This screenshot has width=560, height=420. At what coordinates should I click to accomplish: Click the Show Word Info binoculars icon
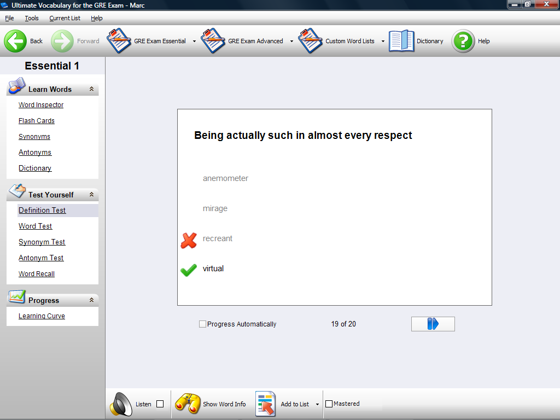click(188, 404)
